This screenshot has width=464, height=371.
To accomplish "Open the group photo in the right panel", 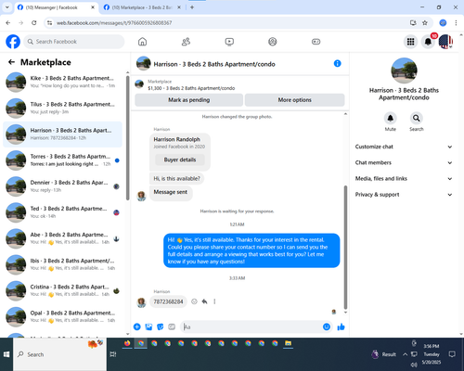I will coord(404,70).
